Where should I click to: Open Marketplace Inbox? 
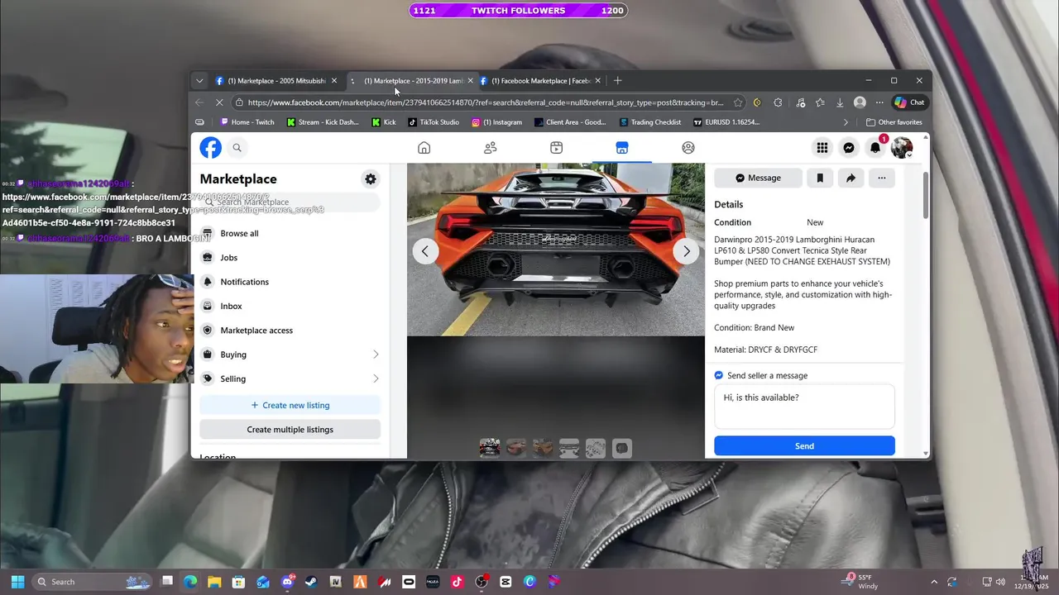[x=290, y=306]
